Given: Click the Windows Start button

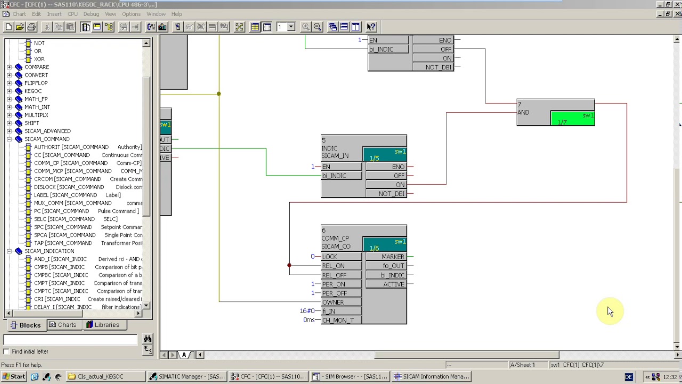Looking at the screenshot, I should pos(13,377).
